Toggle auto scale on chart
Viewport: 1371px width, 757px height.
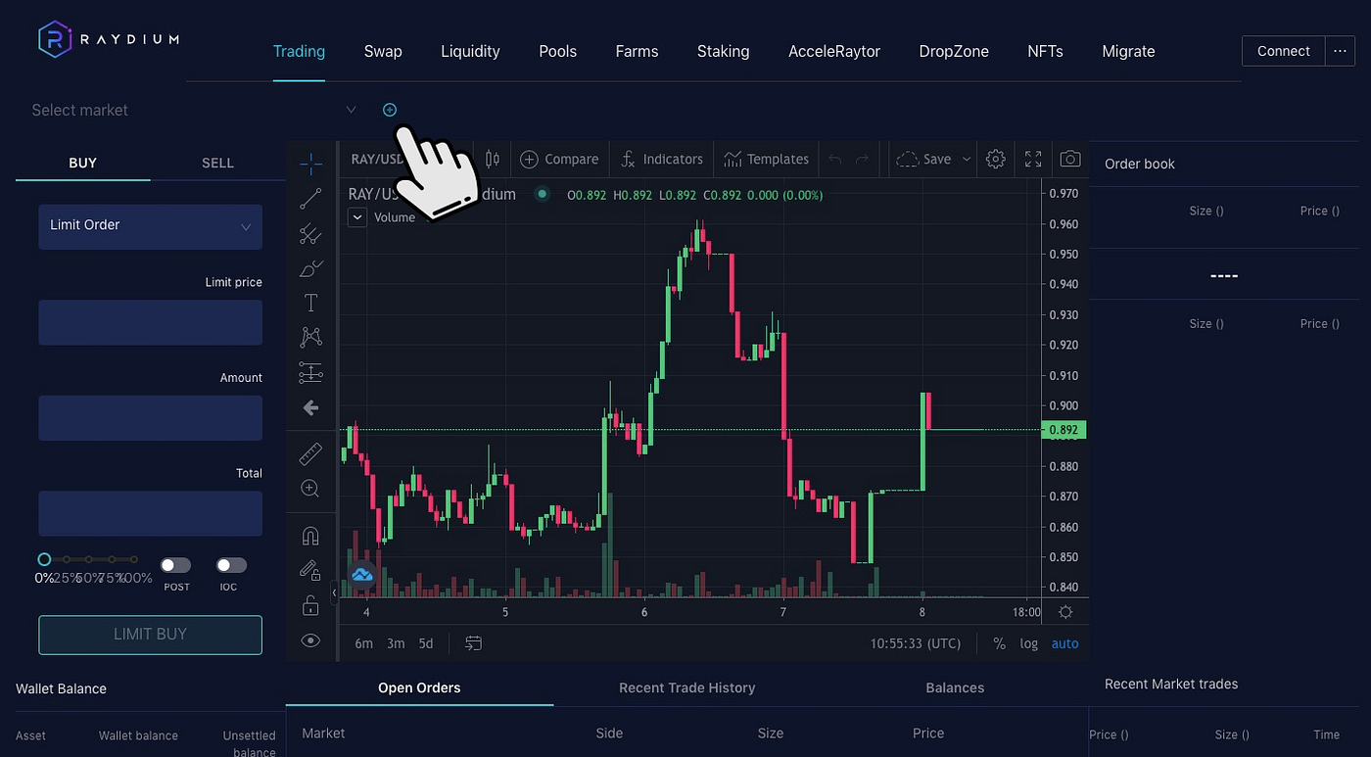1064,643
